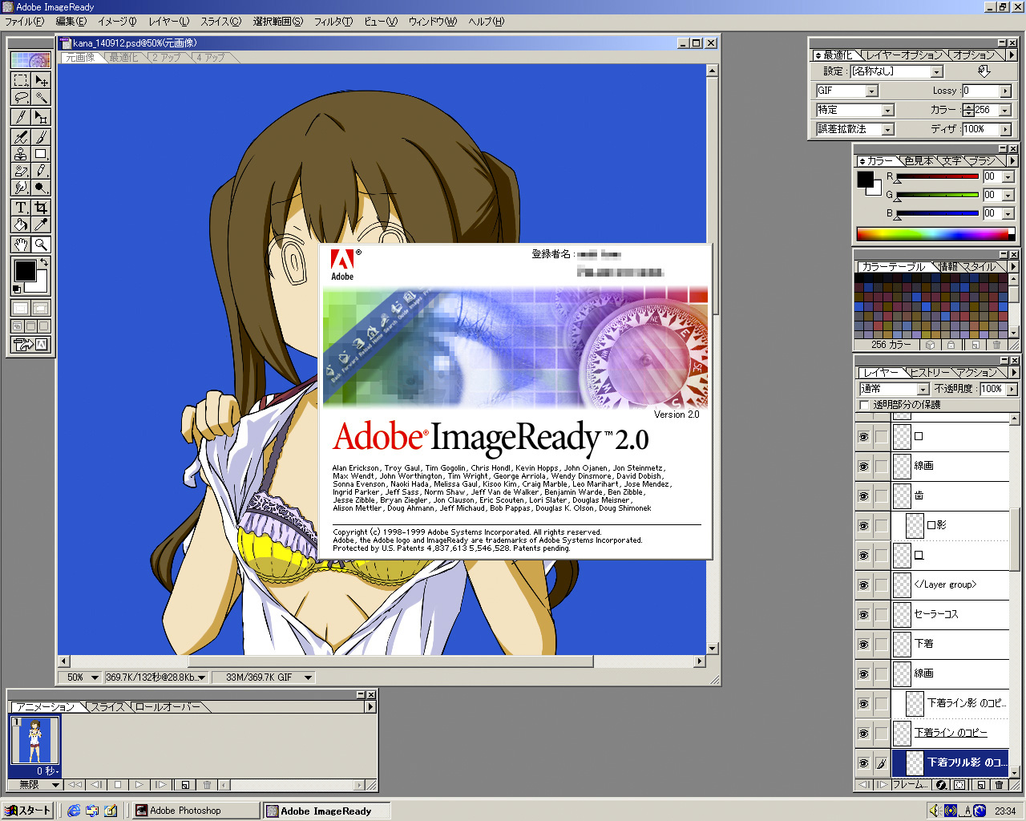The width and height of the screenshot is (1026, 821).
Task: Switch to Adobe Photoshop in taskbar
Action: (196, 811)
